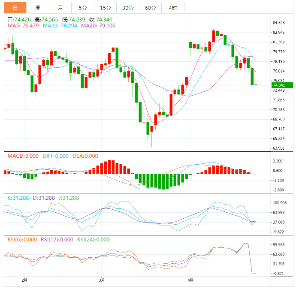The width and height of the screenshot is (296, 289).
Task: Switch to the 4时 interval tab
Action: pyautogui.click(x=173, y=8)
